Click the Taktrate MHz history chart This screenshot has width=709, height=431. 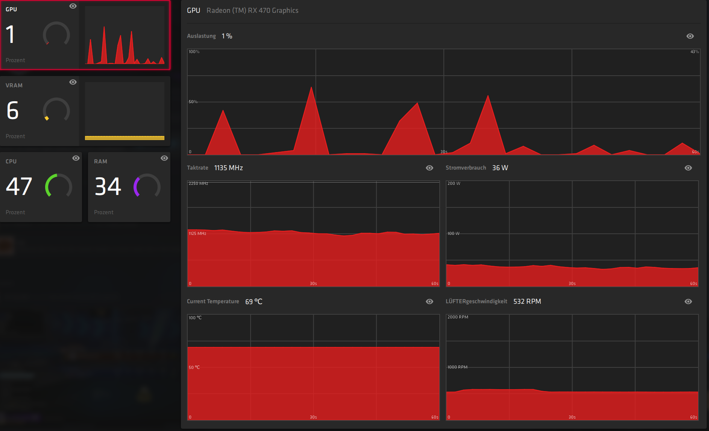tap(313, 234)
